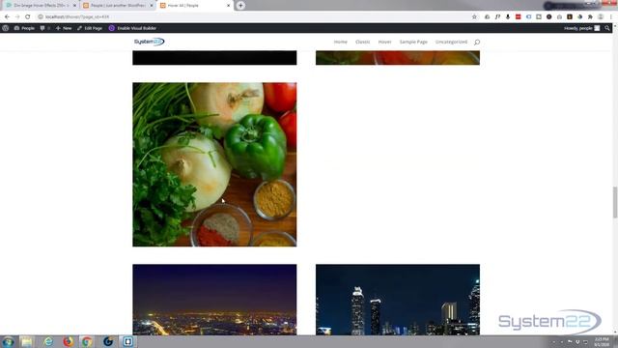Image resolution: width=618 pixels, height=348 pixels.
Task: Open Chrome profile avatar
Action: coord(601,17)
